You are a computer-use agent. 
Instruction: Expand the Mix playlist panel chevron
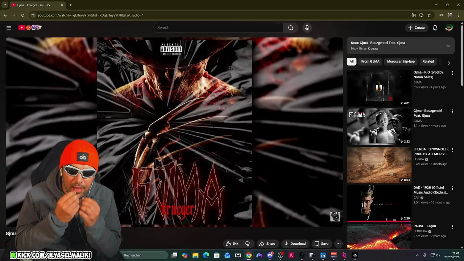[448, 46]
